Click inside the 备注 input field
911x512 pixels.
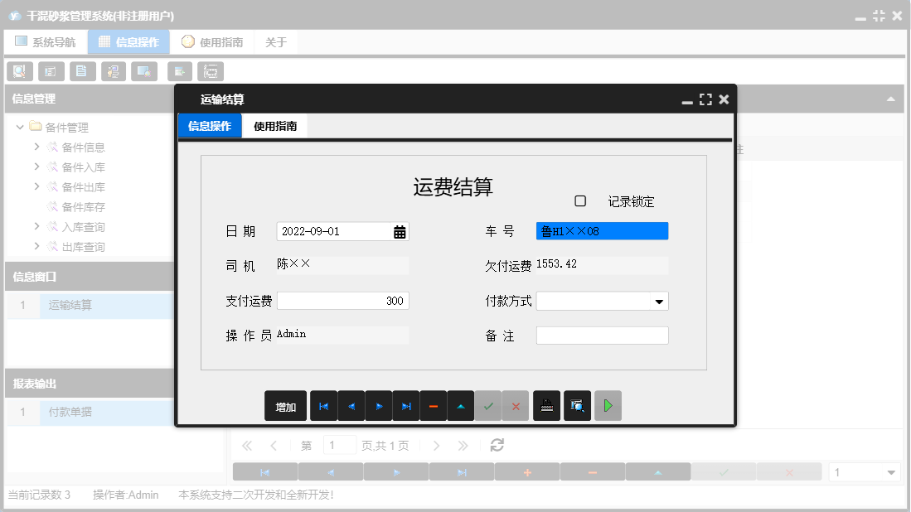pyautogui.click(x=602, y=335)
